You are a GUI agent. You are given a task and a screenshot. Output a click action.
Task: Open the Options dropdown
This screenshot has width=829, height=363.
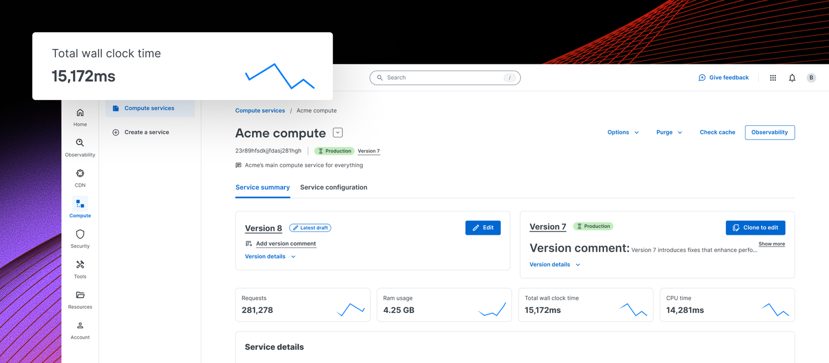(x=623, y=132)
